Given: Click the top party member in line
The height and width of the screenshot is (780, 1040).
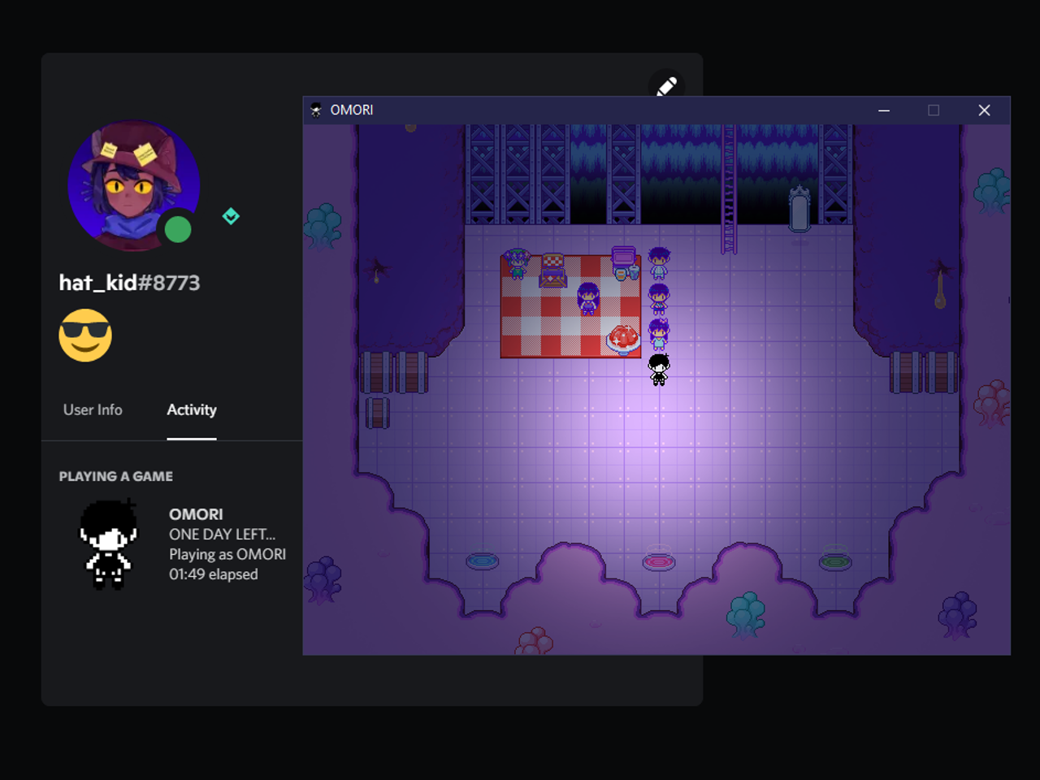Looking at the screenshot, I should tap(659, 263).
